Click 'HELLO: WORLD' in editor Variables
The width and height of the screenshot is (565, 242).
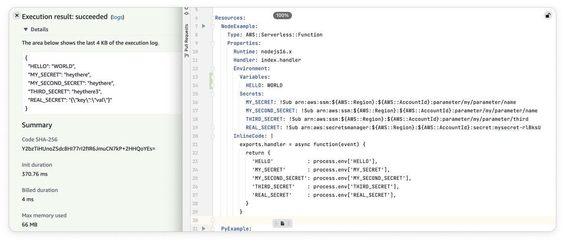coord(264,86)
